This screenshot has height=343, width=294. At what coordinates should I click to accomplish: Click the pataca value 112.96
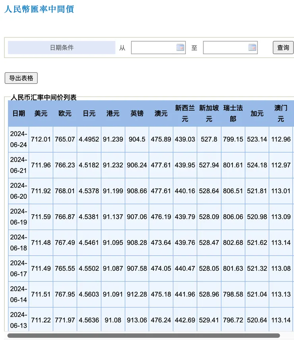(281, 139)
